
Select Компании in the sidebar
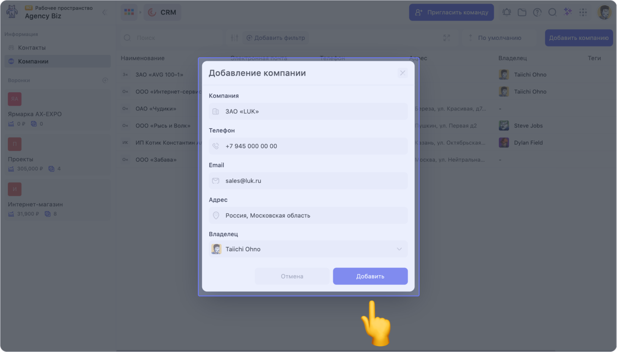pyautogui.click(x=33, y=61)
